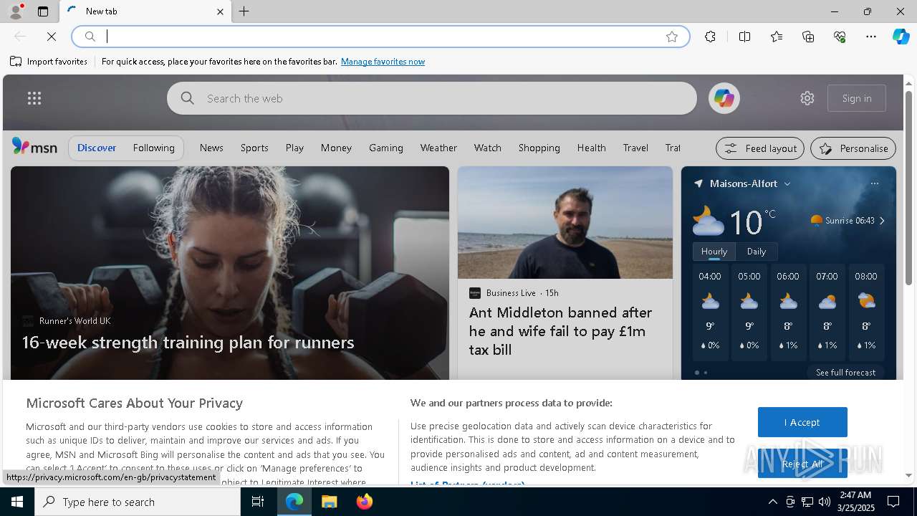Stop loading the page
Screen dimensions: 917x516
[x=52, y=37]
